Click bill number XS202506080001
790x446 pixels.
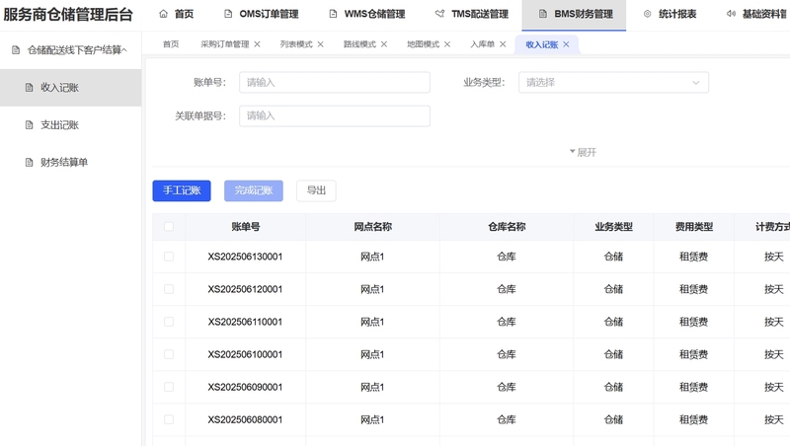[245, 419]
